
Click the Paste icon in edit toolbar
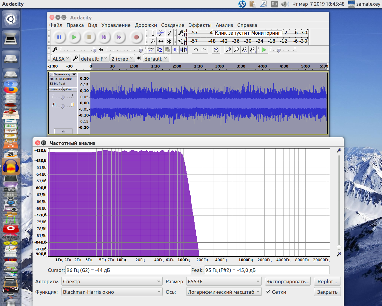tap(167, 50)
